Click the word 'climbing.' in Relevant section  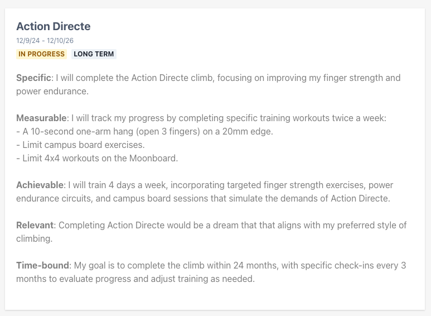[x=35, y=238]
